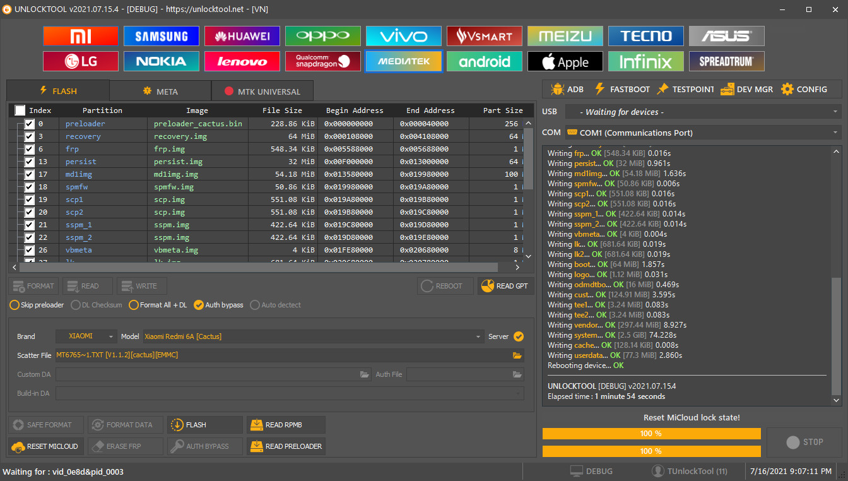Open the Brand XIAOMI dropdown
Viewport: 848px width, 481px height.
86,336
